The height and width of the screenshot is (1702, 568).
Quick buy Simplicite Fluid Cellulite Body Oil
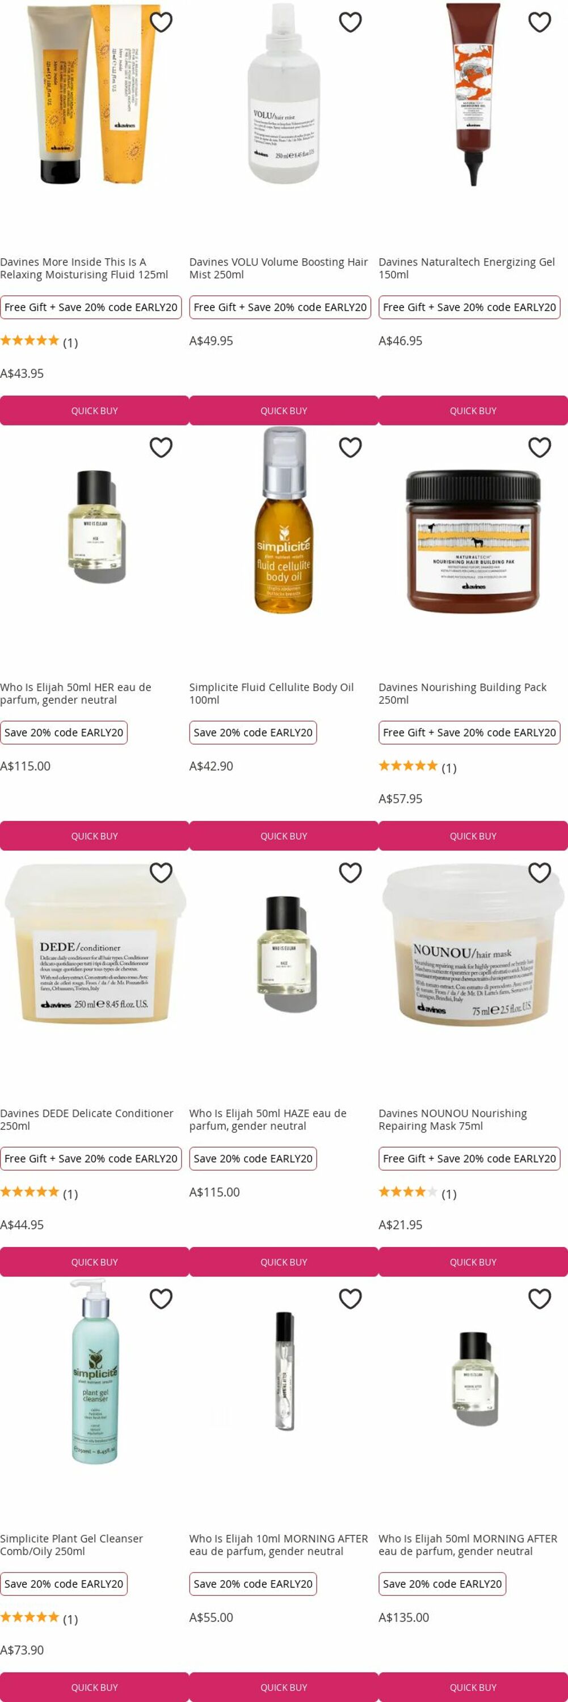(284, 836)
